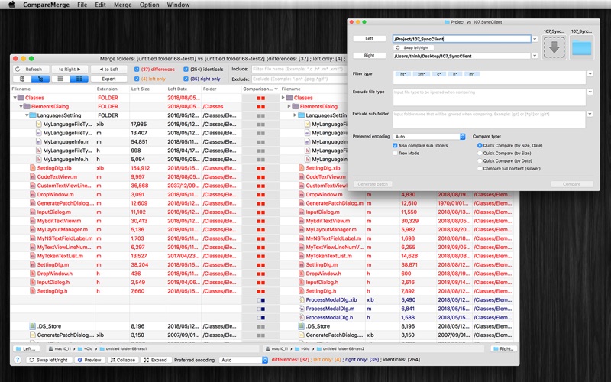The image size is (611, 382).
Task: Choose the side-by-side pane layout icon
Action: coord(79,79)
